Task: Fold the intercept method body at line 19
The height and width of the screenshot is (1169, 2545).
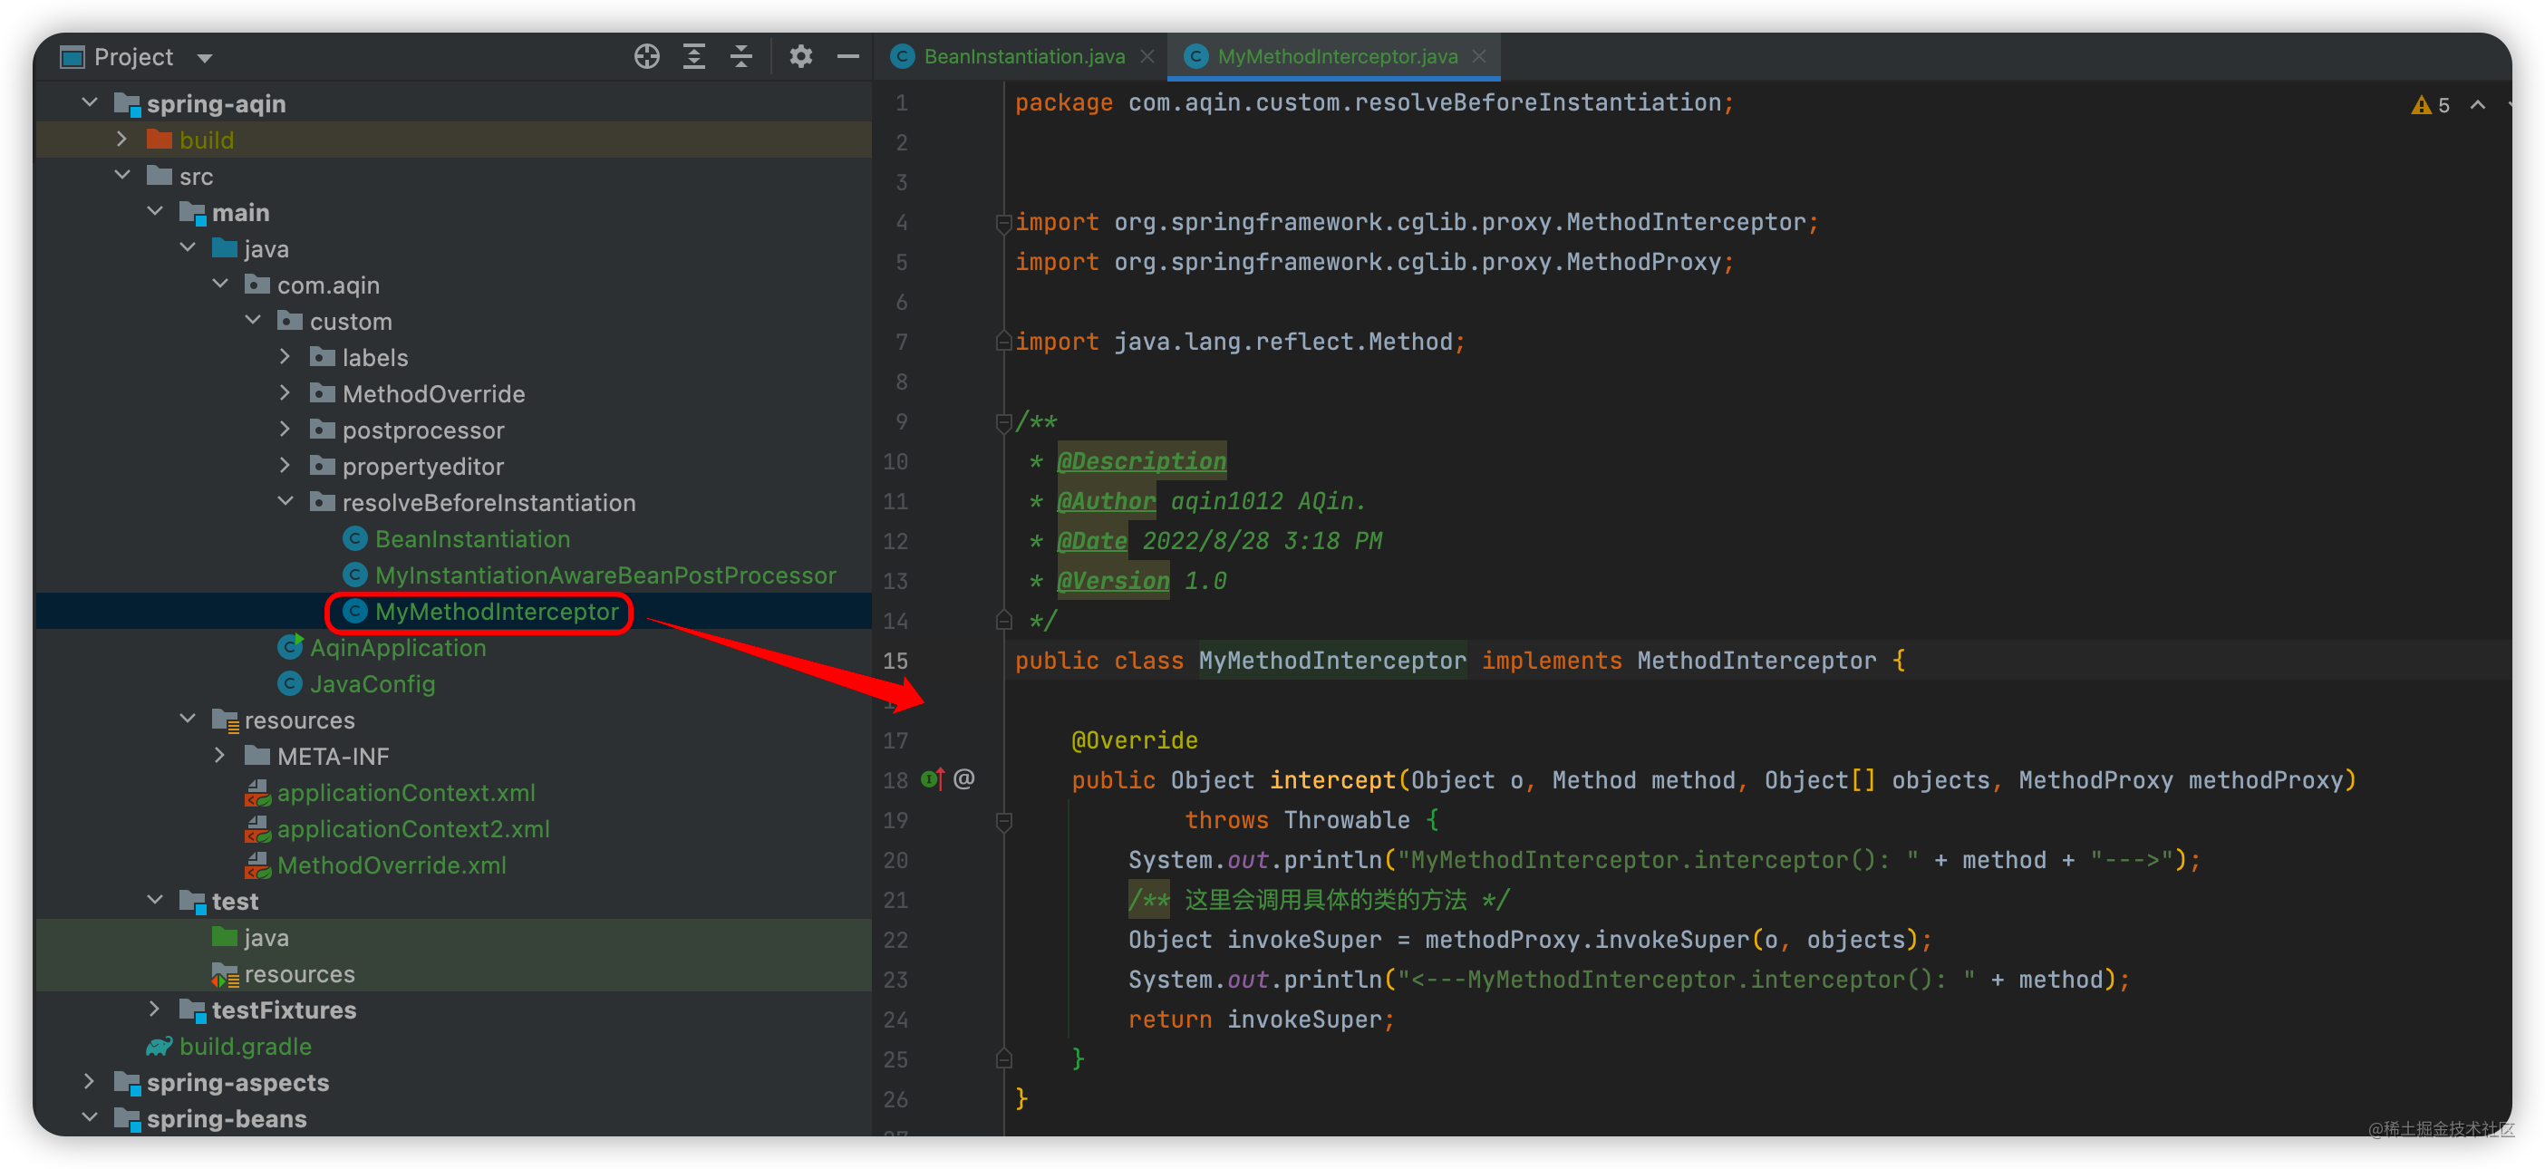Action: (1004, 821)
